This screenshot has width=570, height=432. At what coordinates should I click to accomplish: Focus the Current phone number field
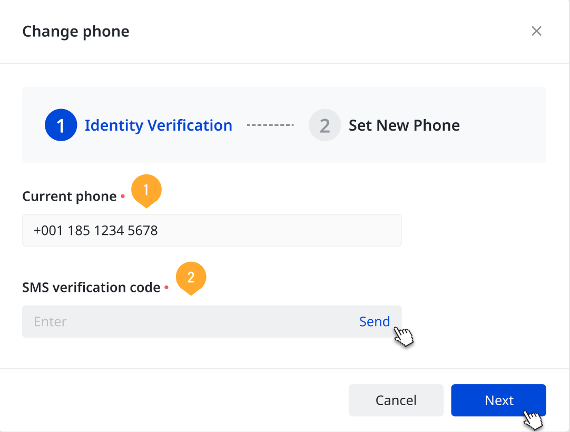click(x=212, y=230)
